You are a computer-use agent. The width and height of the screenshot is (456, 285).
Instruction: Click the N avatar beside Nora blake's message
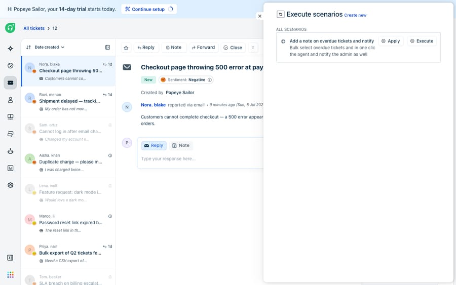[x=127, y=107]
